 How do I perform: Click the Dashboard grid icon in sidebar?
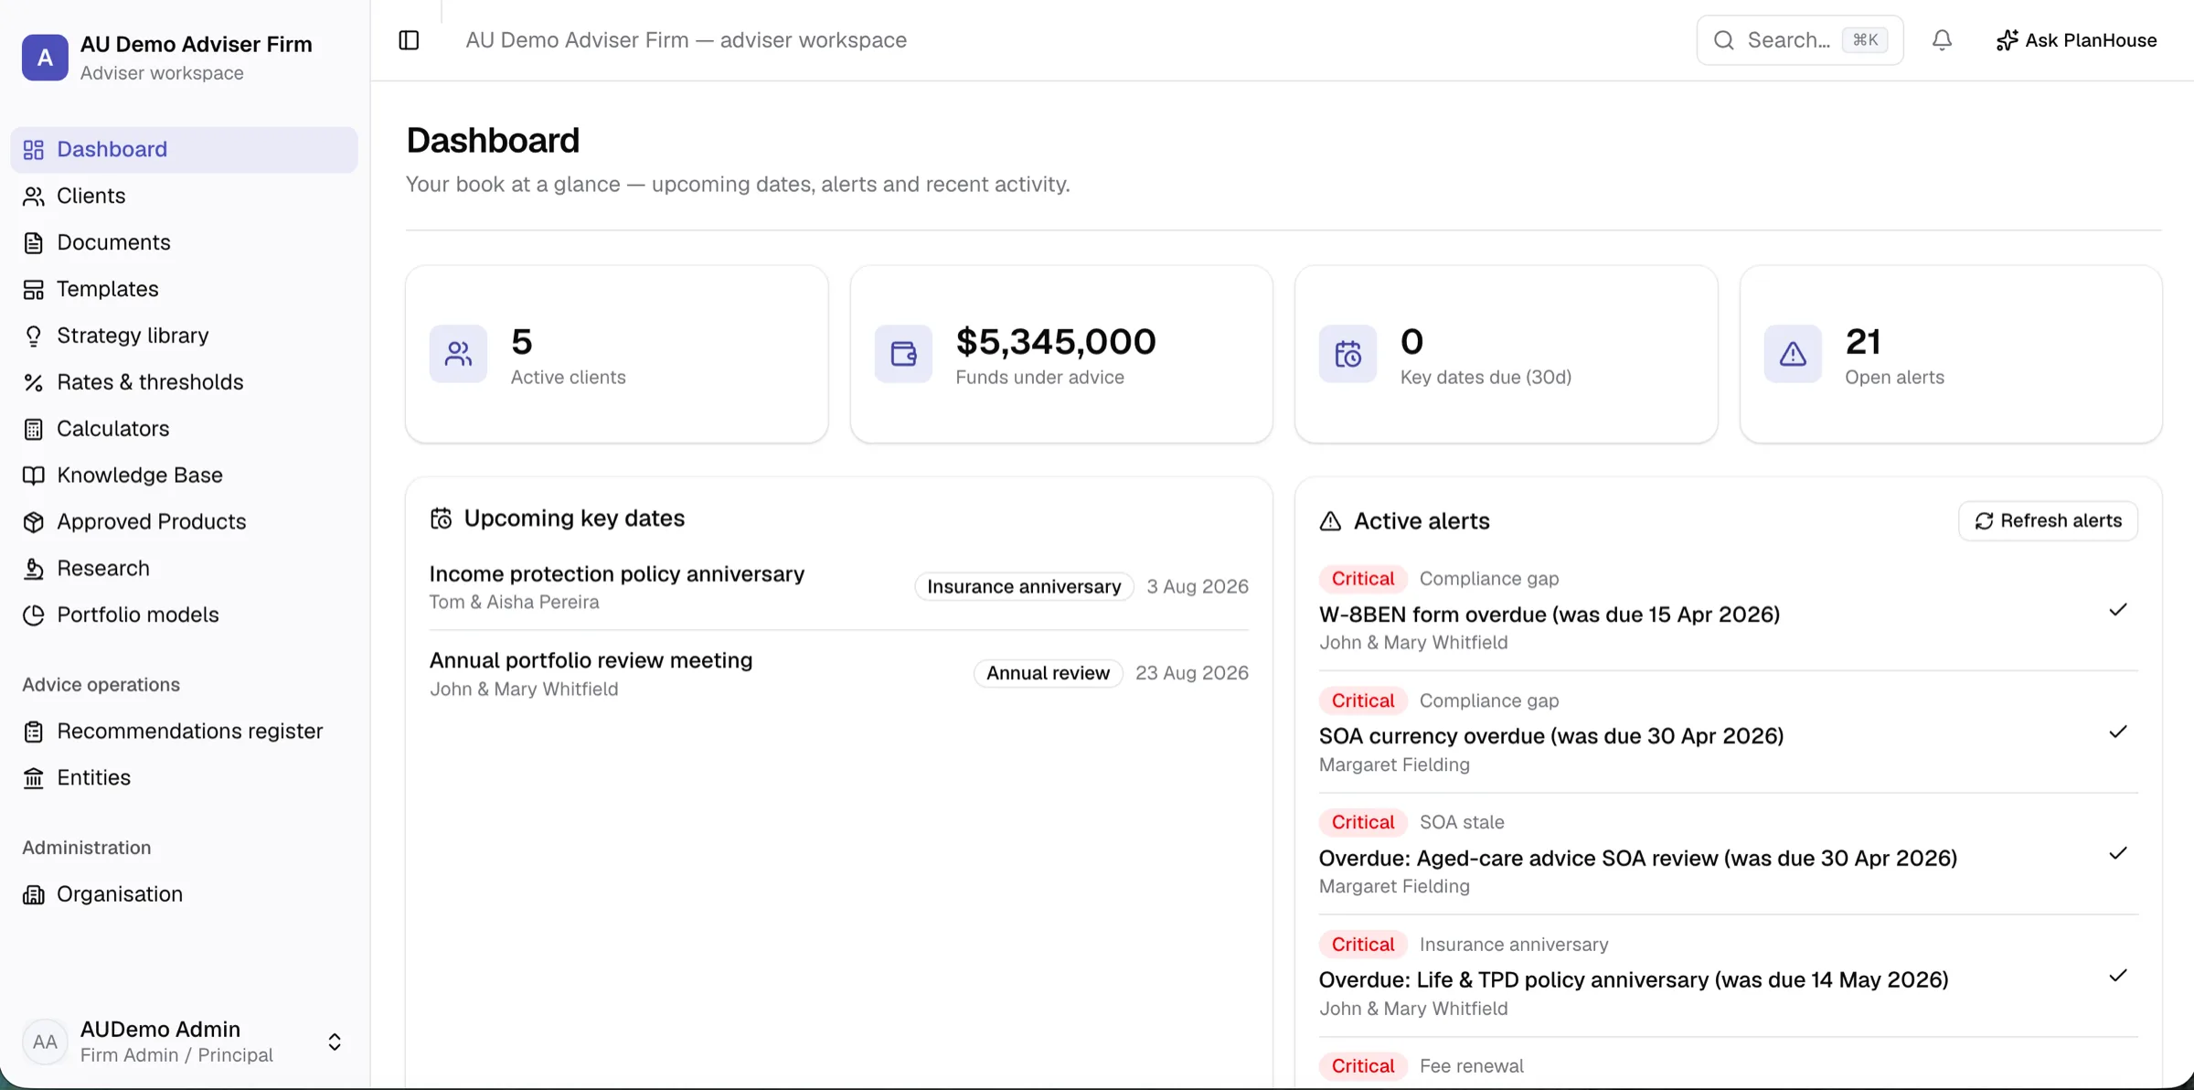point(34,149)
